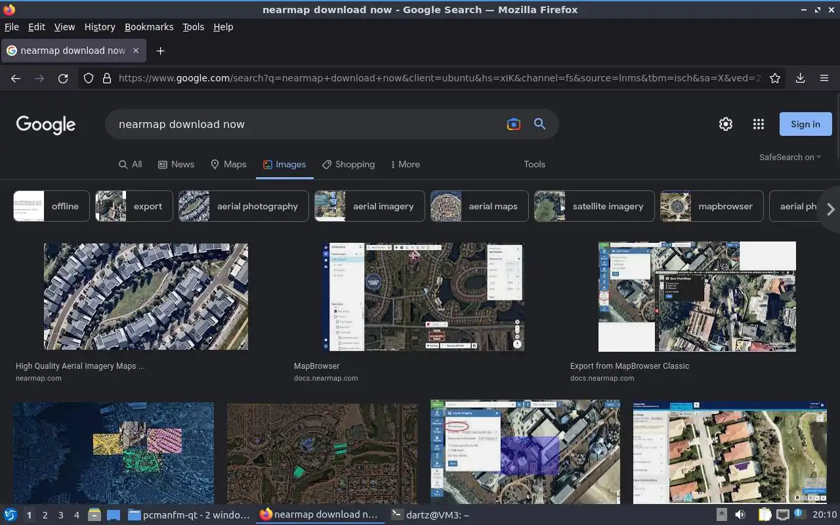Select the satellite imagery chip
The image size is (840, 525).
click(595, 206)
